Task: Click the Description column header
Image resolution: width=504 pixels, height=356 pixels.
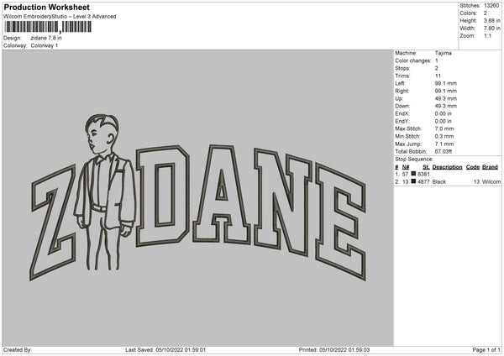Action: (x=449, y=166)
